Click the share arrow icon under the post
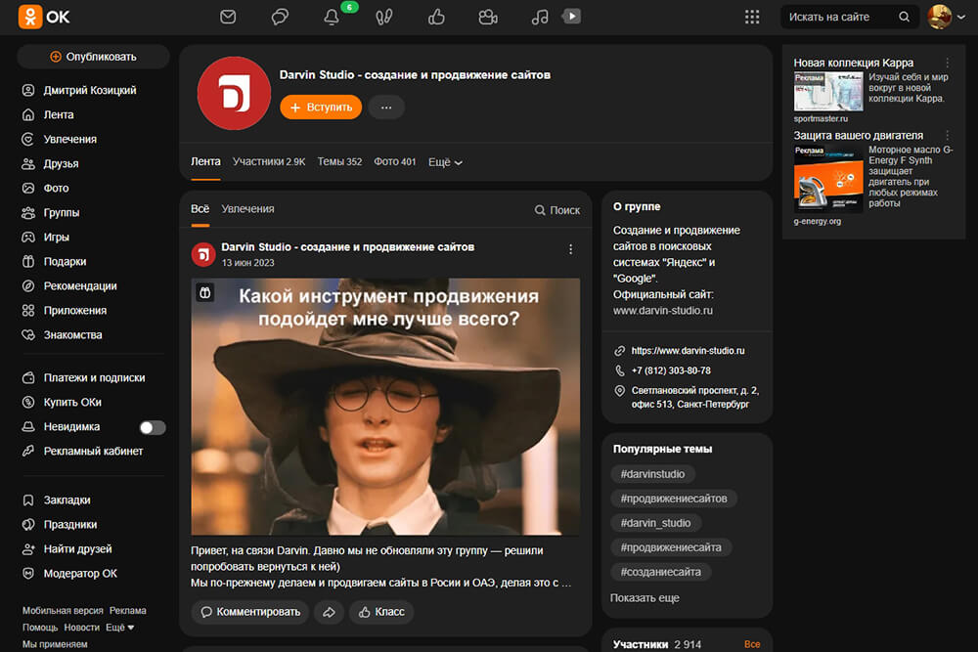This screenshot has width=978, height=652. coord(329,612)
